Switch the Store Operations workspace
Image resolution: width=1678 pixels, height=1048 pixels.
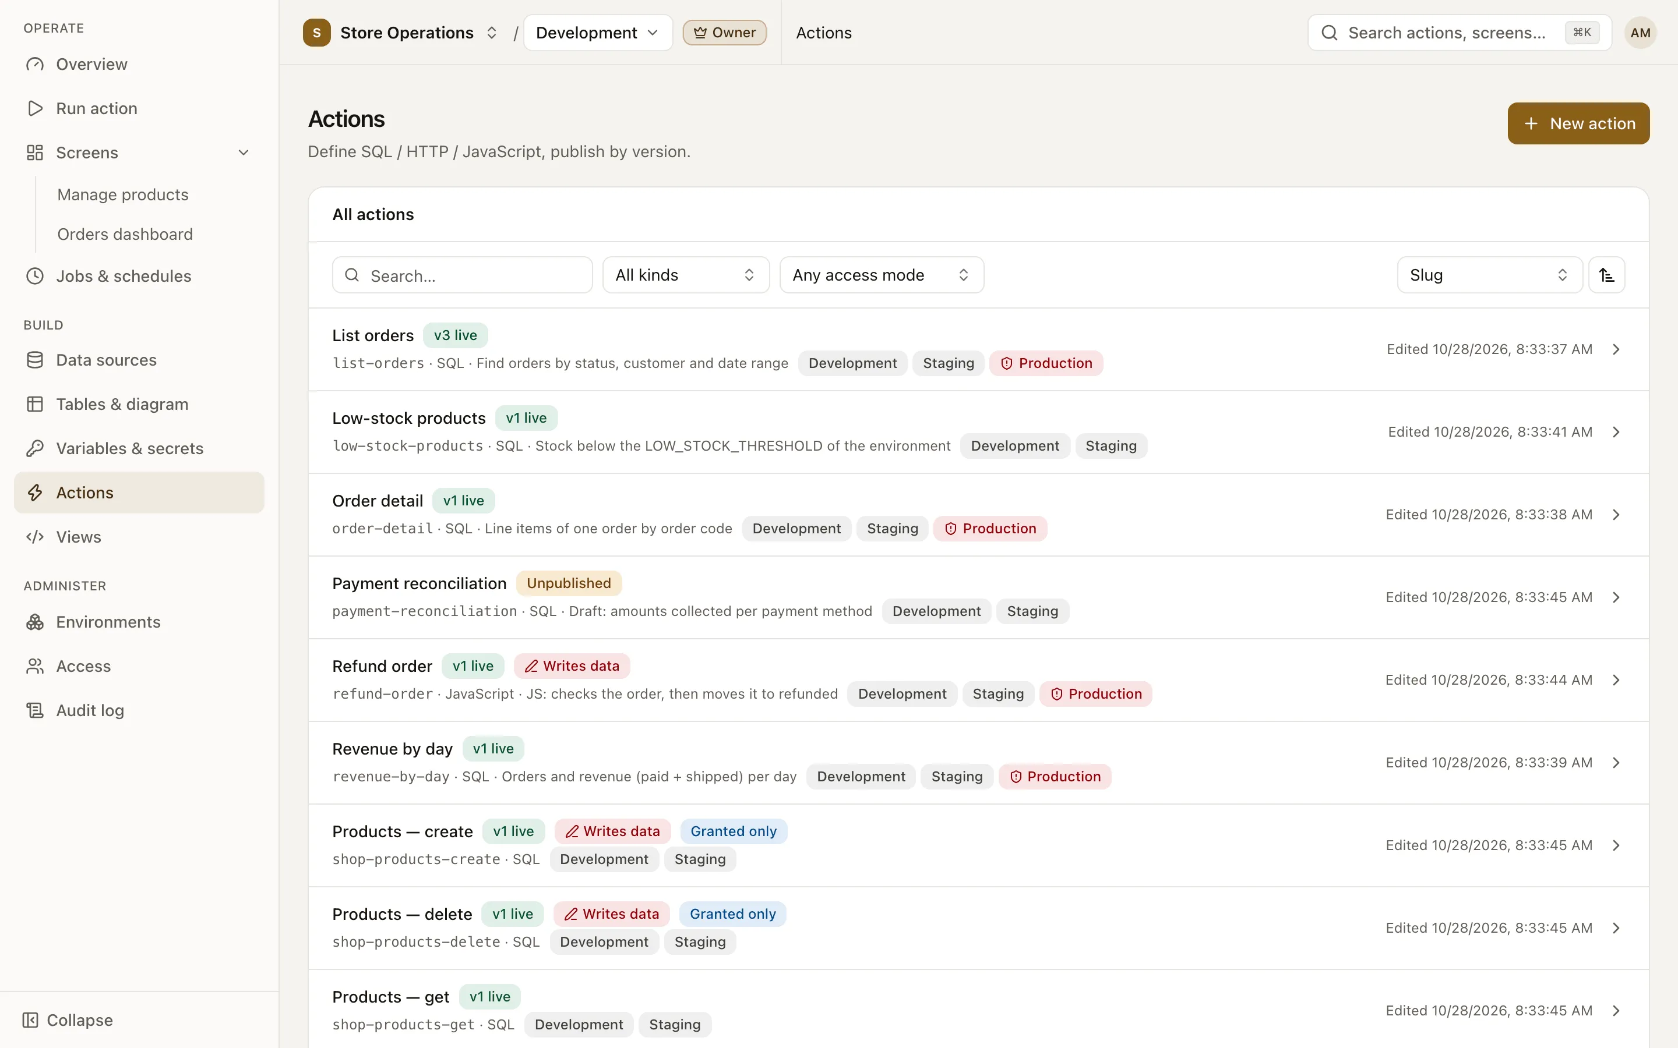(401, 33)
